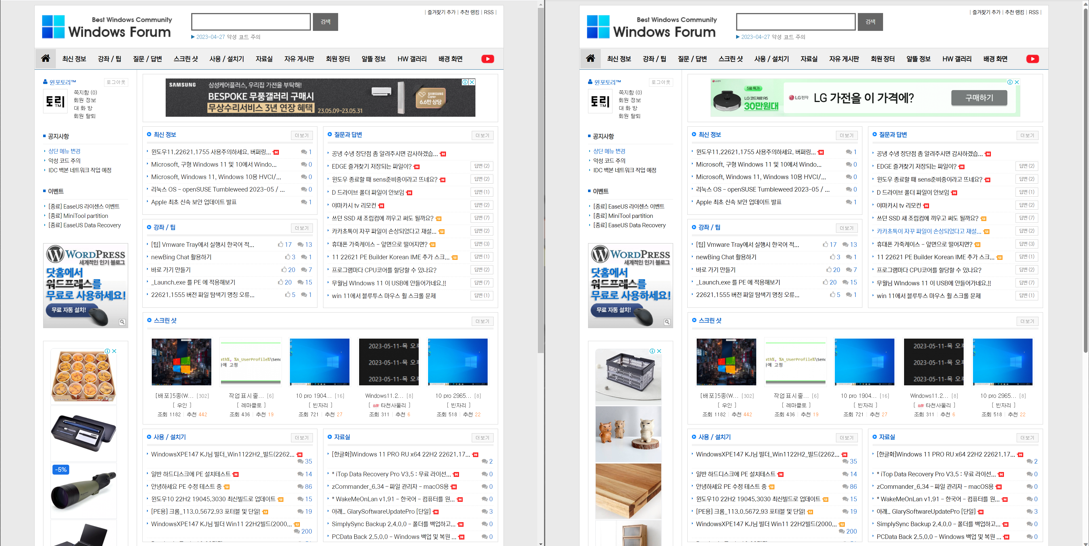Open 배경 화면 menu in left window

point(451,59)
